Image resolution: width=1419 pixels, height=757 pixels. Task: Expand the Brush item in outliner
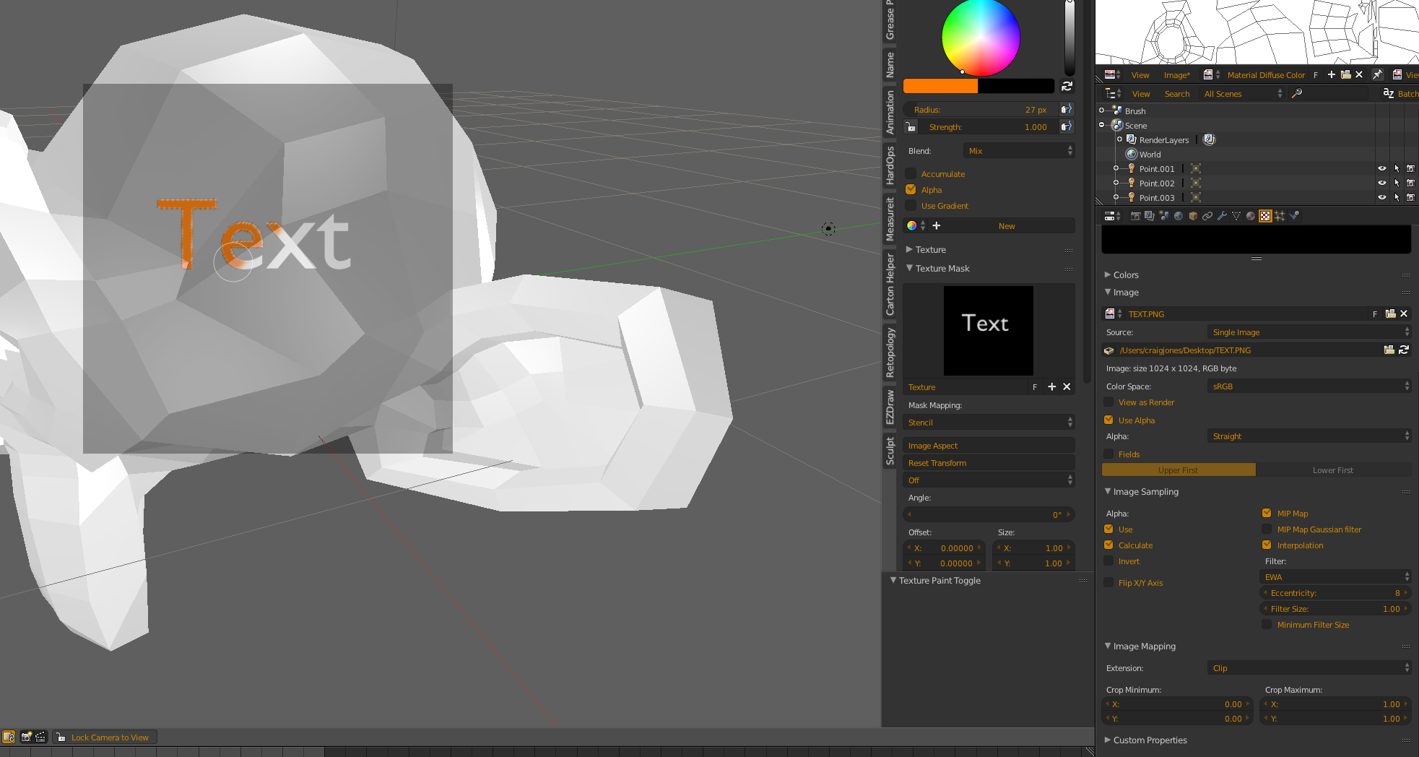(x=1102, y=111)
